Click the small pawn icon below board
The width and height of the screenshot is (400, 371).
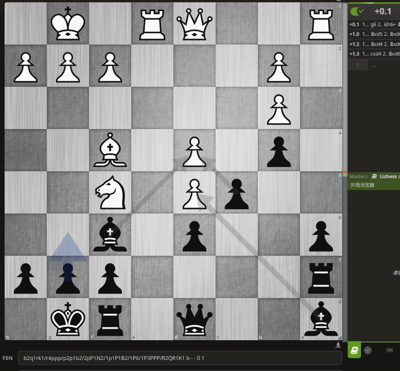pyautogui.click(x=339, y=345)
